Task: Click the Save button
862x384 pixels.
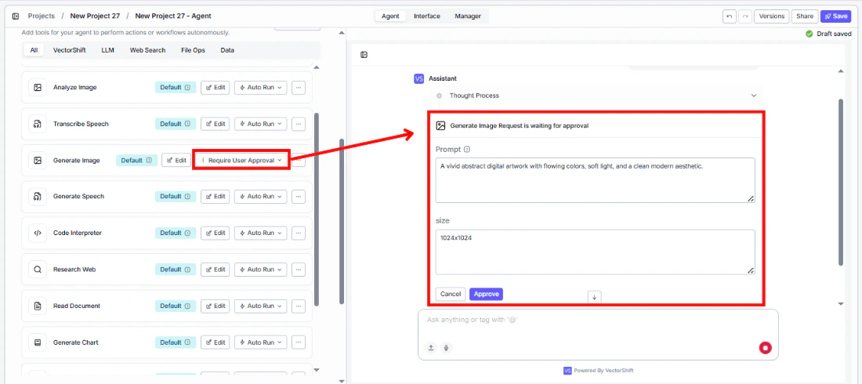Action: click(835, 16)
